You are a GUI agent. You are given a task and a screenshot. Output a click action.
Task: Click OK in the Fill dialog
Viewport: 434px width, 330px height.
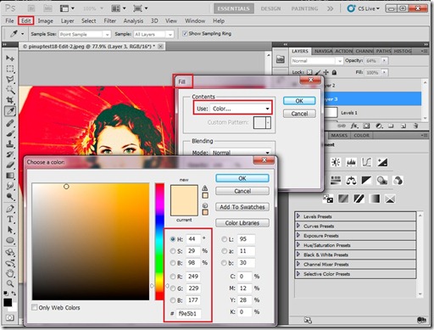[x=299, y=101]
